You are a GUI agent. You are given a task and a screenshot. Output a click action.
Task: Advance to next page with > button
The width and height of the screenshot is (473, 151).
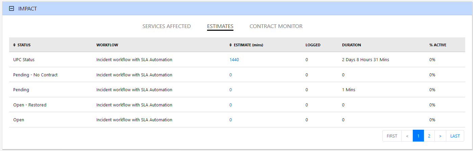click(x=440, y=136)
